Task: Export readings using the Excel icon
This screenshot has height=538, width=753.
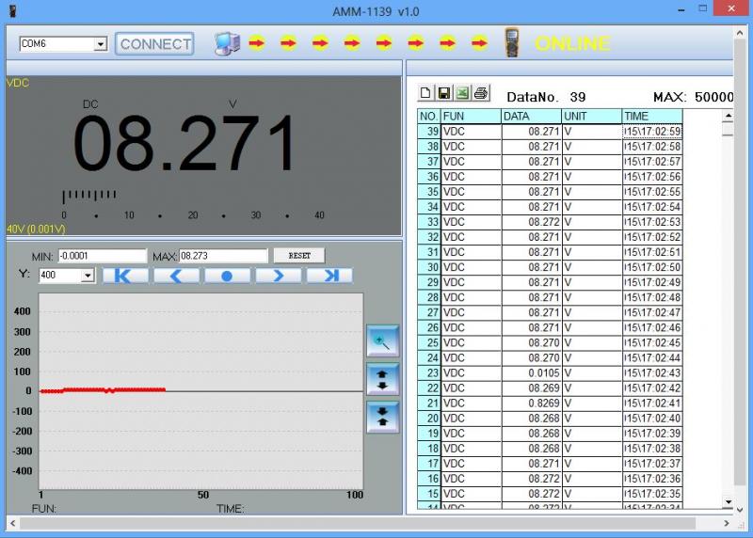Action: click(x=462, y=93)
